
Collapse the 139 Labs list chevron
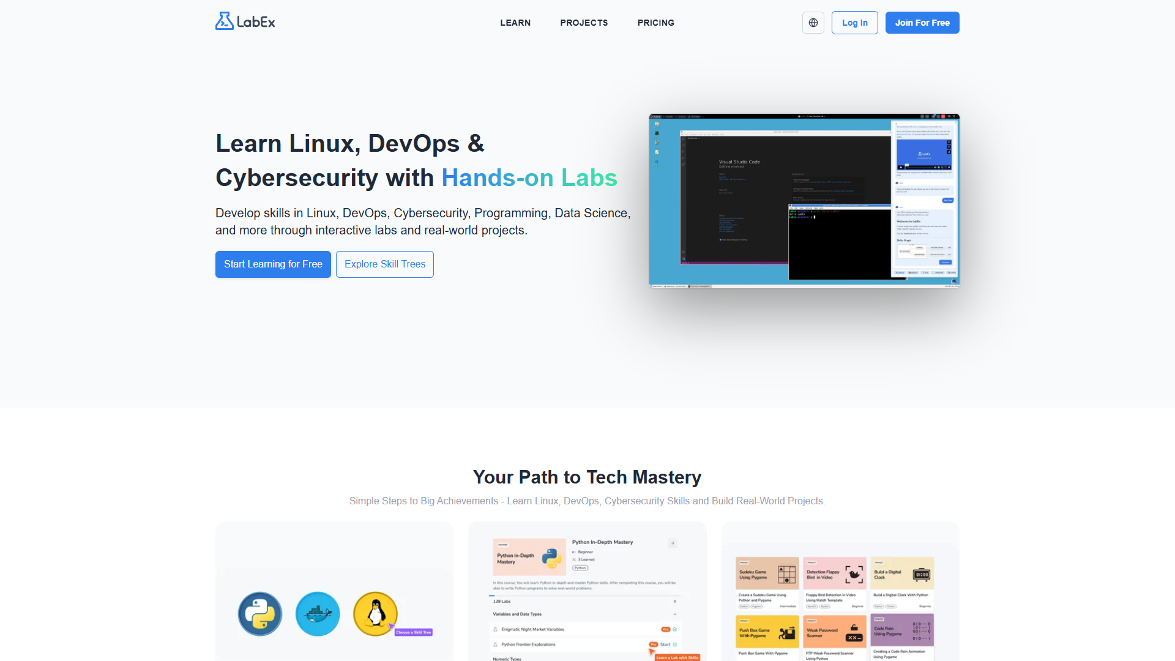(675, 602)
